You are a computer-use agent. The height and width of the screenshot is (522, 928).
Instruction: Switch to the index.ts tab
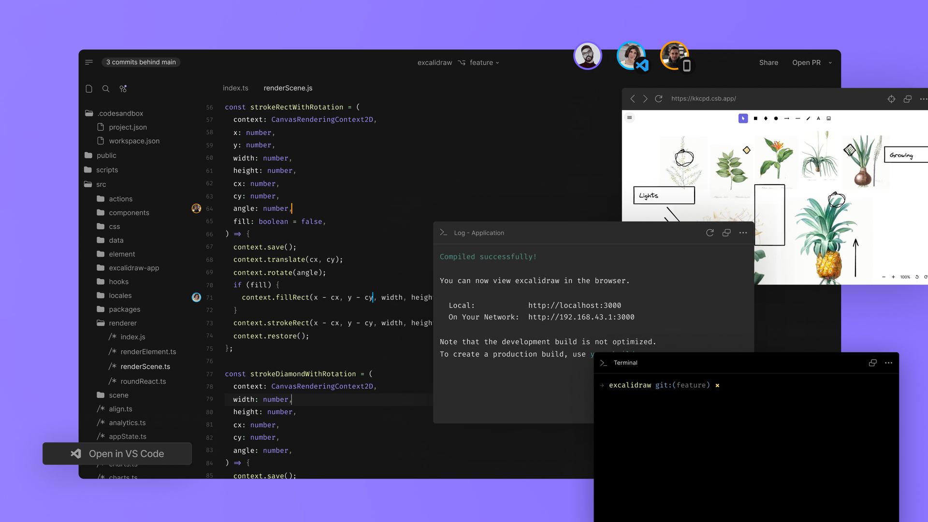[235, 88]
